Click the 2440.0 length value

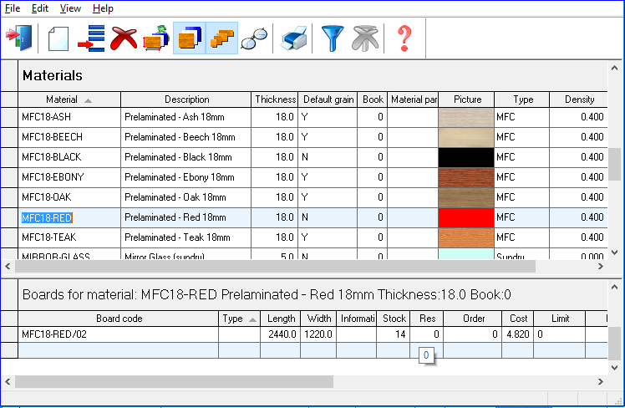point(280,334)
